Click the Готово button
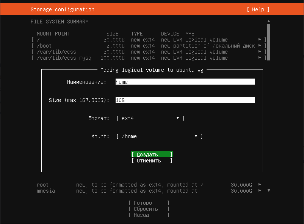 click(149, 203)
